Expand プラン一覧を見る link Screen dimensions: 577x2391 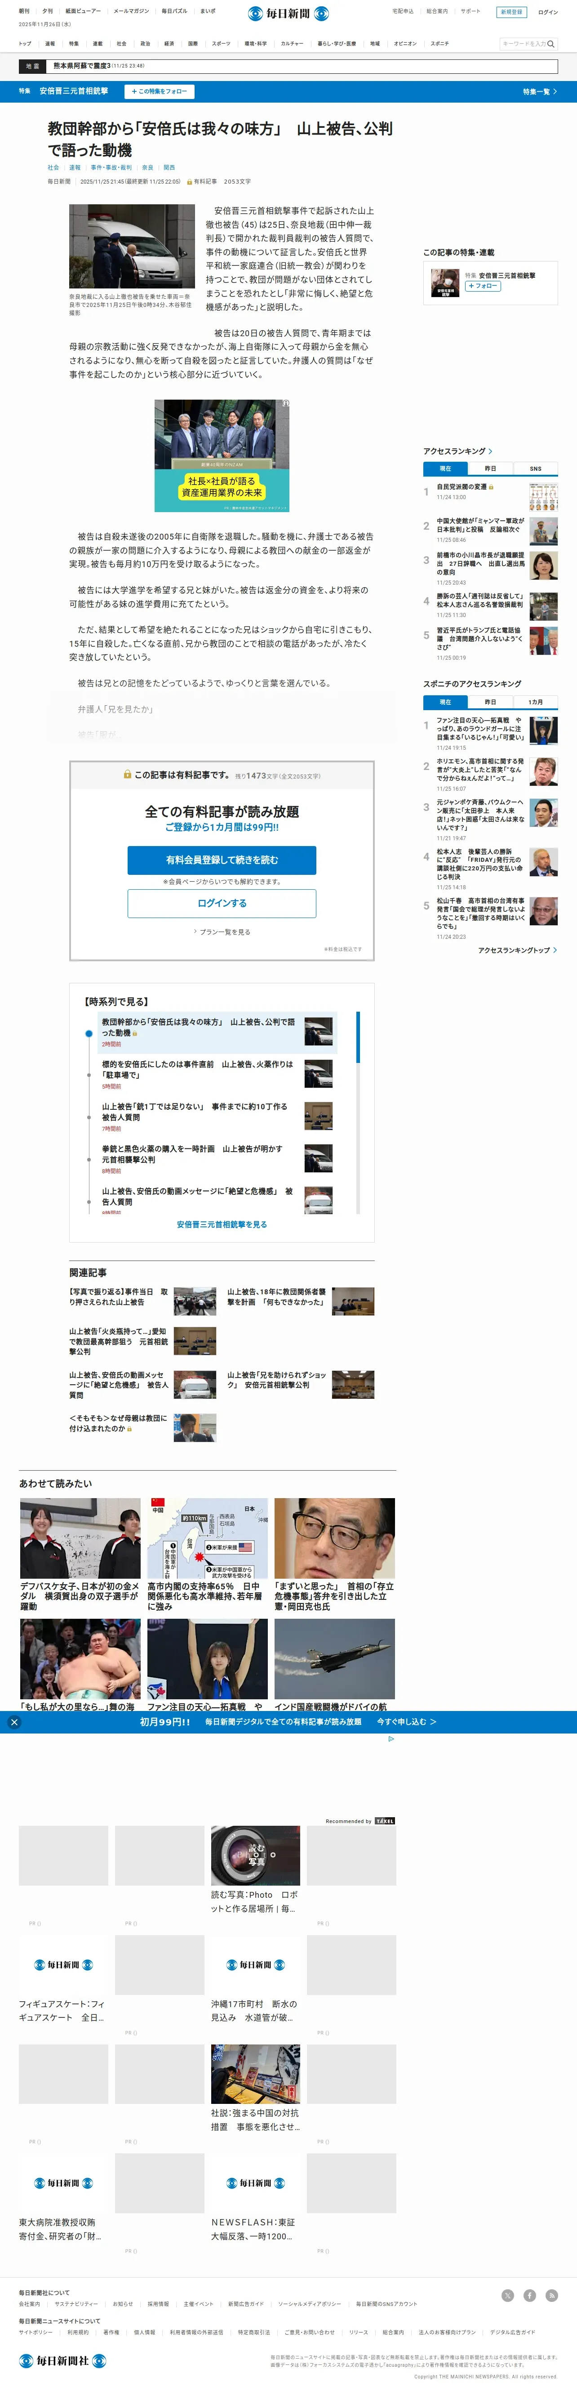222,932
